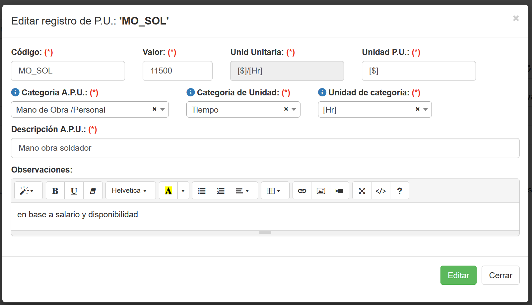Toggle underline formatting in the editor
The image size is (532, 305).
74,191
